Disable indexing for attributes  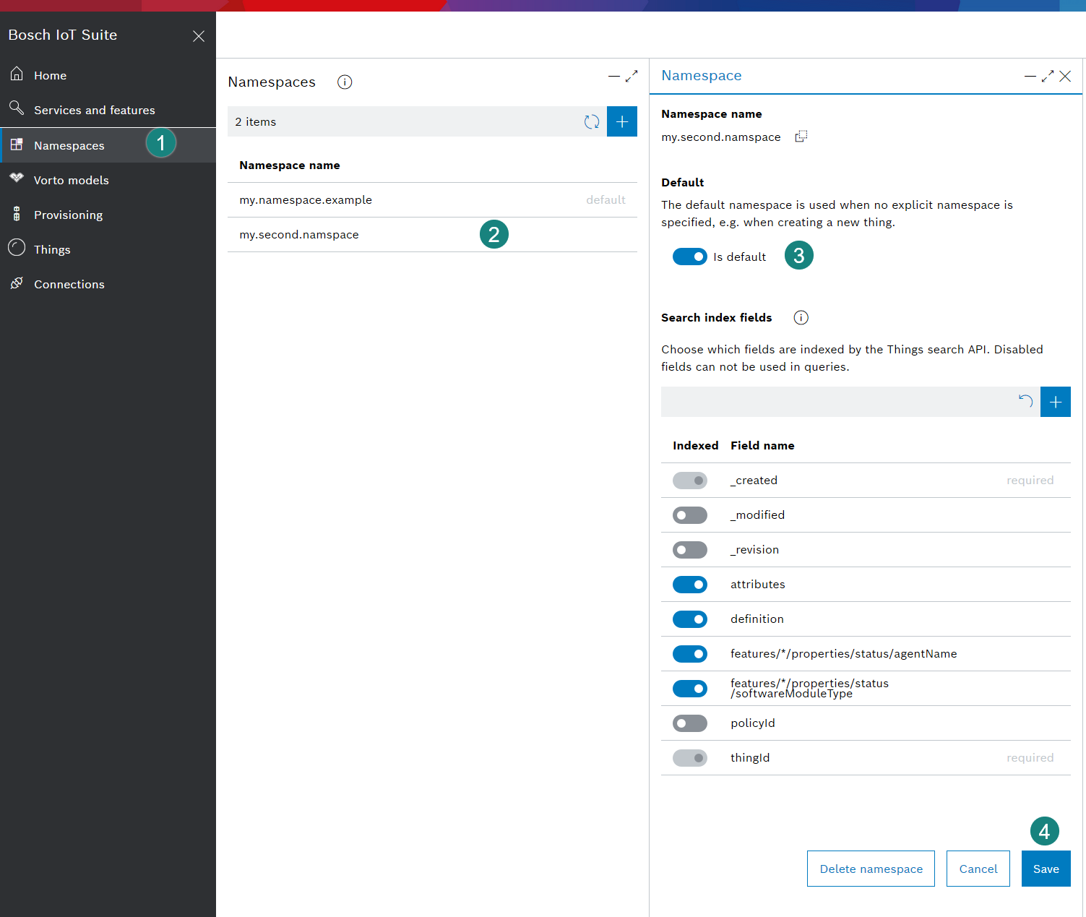pyautogui.click(x=690, y=585)
